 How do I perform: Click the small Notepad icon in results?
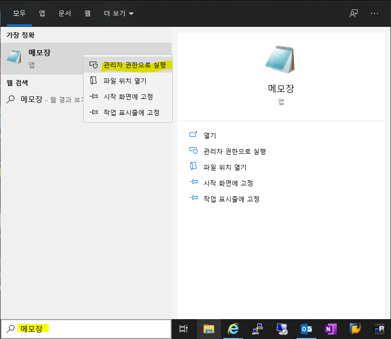pos(14,57)
